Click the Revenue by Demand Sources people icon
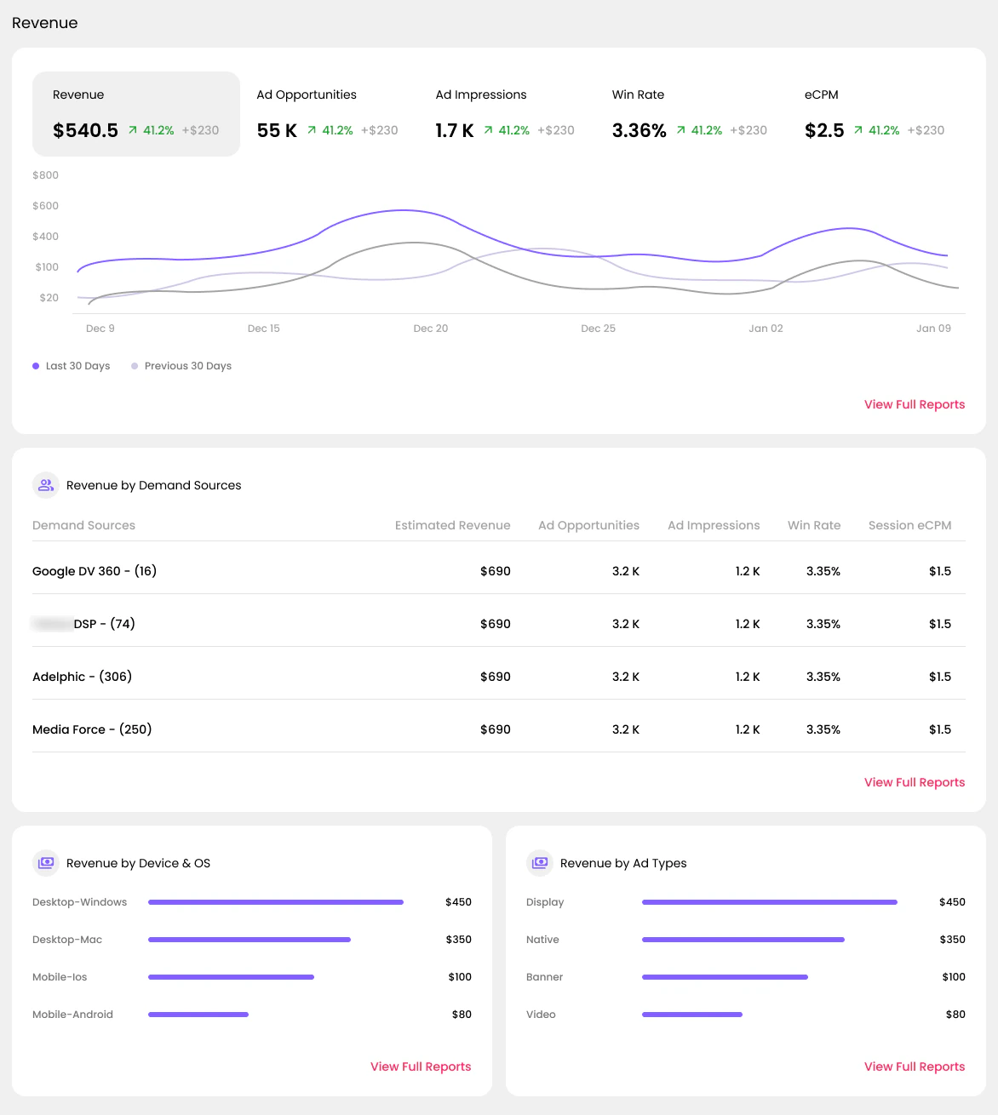This screenshot has height=1115, width=998. click(46, 485)
